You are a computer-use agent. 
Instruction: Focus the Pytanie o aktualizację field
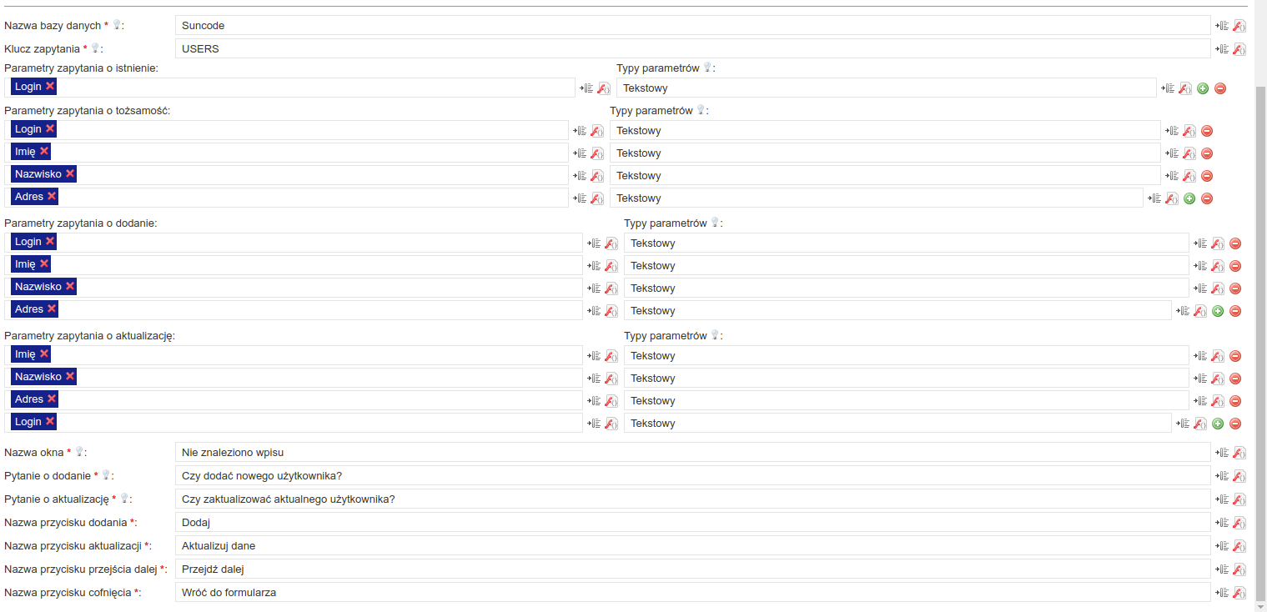692,499
